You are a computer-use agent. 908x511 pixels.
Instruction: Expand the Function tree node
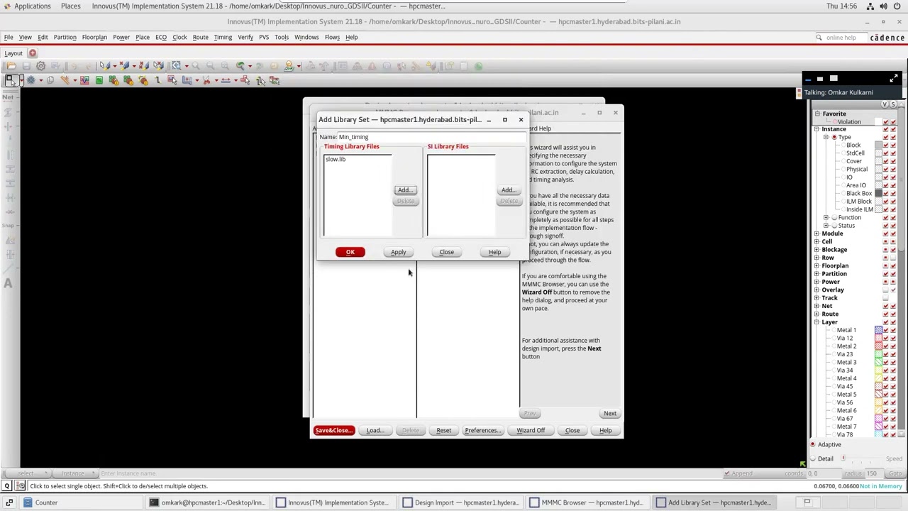point(826,217)
